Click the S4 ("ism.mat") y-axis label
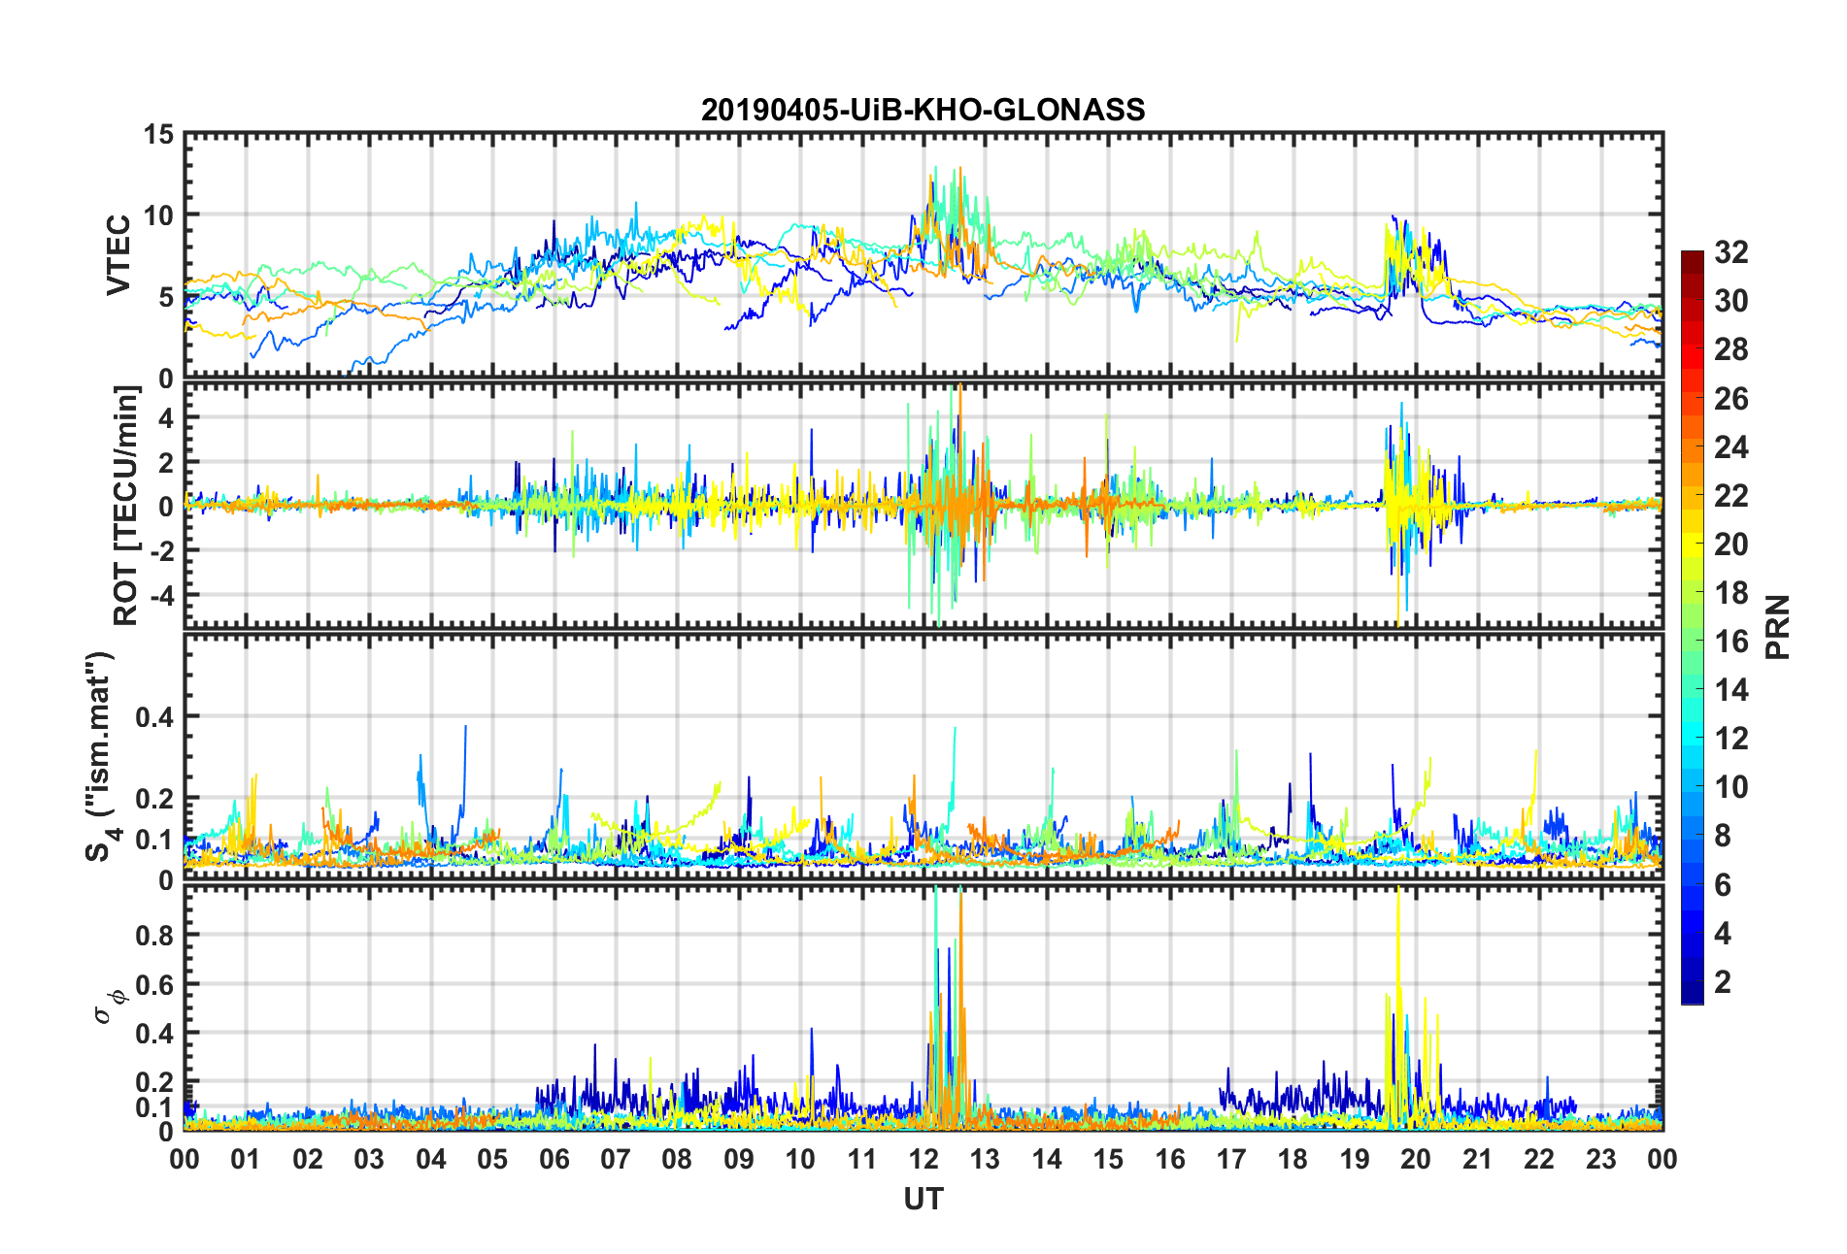Viewport: 1847px width, 1254px height. (x=100, y=756)
